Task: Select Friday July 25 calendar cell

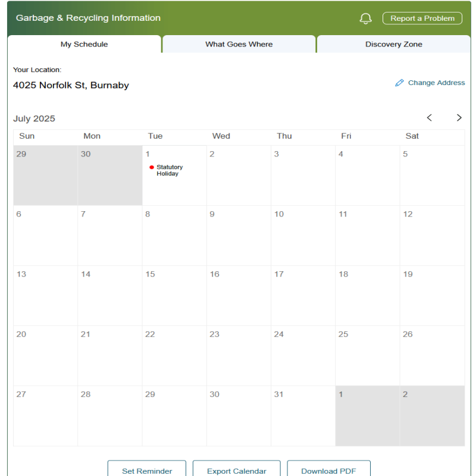Action: (x=367, y=356)
